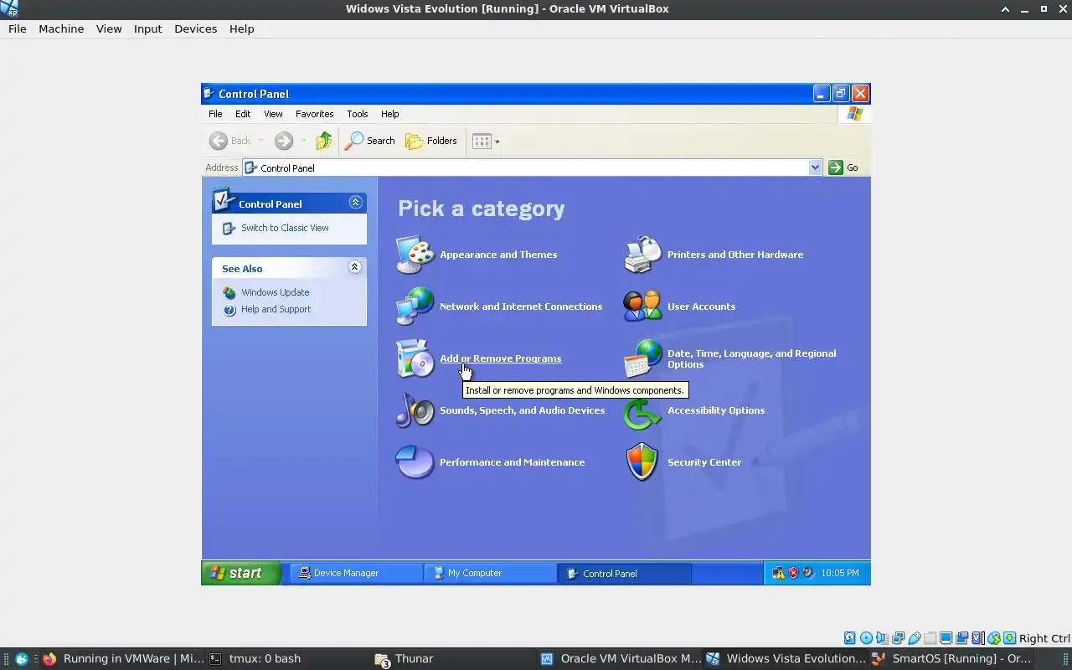Open the Help and Support link

pos(276,309)
